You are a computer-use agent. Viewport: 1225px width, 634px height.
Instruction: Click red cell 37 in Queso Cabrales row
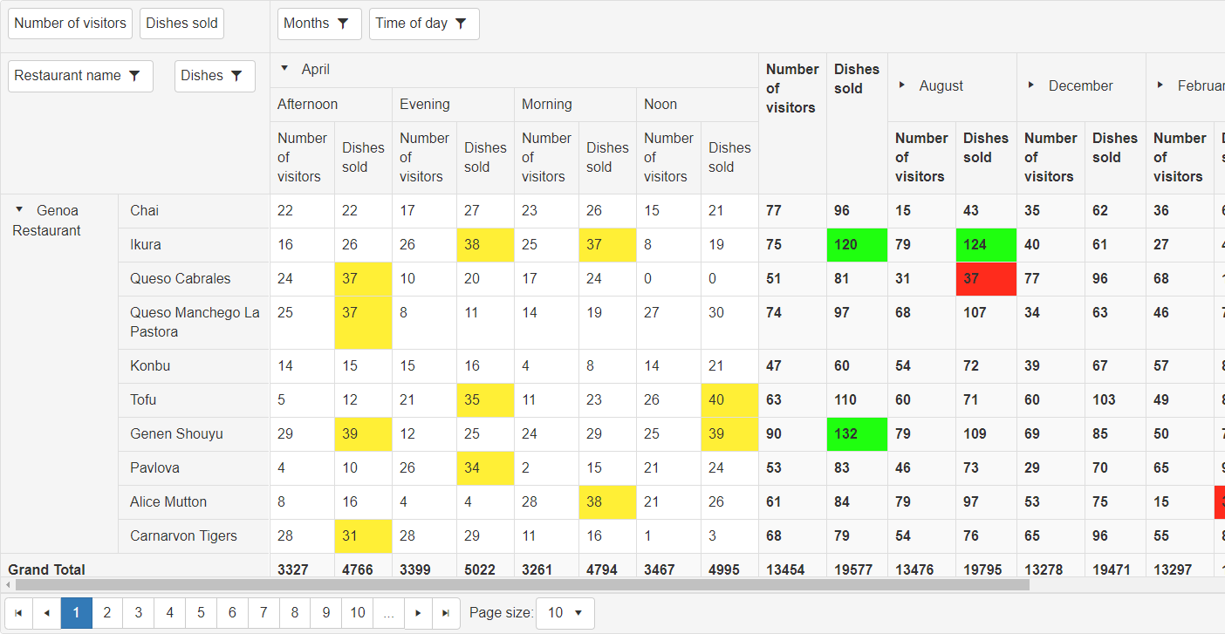coord(987,279)
